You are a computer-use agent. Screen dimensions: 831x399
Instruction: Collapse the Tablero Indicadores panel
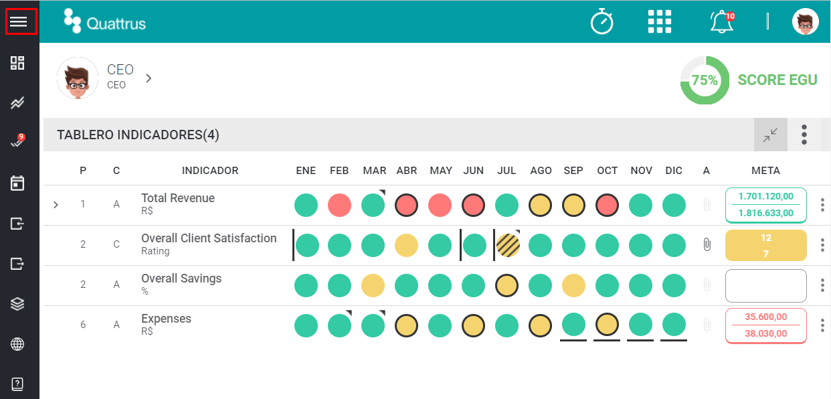coord(771,135)
